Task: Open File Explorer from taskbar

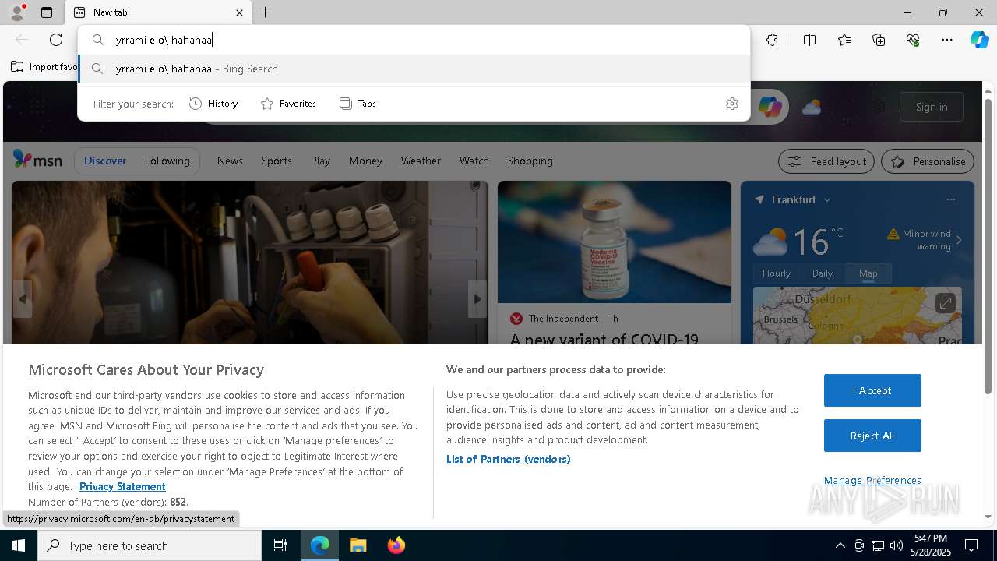Action: click(x=358, y=545)
